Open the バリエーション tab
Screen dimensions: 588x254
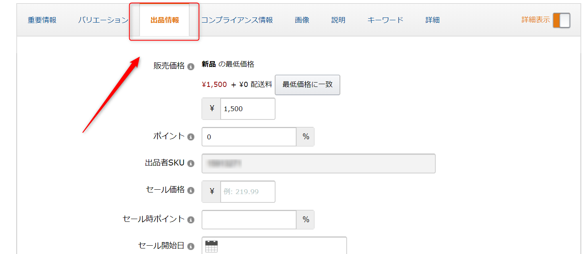tap(103, 20)
